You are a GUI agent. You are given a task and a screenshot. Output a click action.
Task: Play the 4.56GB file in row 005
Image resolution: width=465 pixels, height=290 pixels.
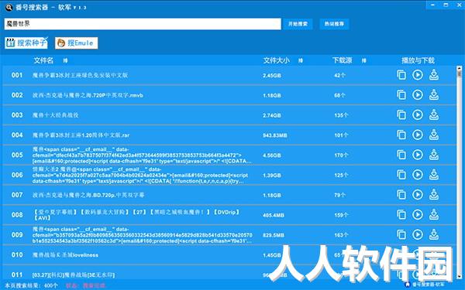click(418, 155)
